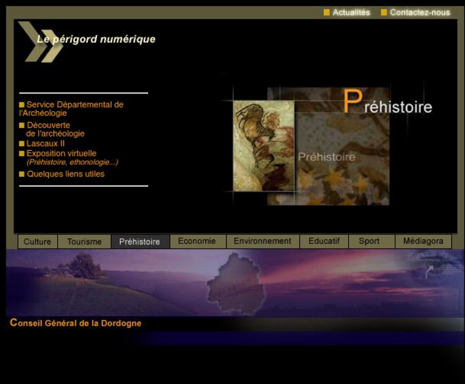Click the double-chevron Périgord numérique logo
Screen dimensions: 465x384
[x=40, y=42]
